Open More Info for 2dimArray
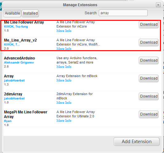The width and height of the screenshot is (164, 153). [64, 103]
